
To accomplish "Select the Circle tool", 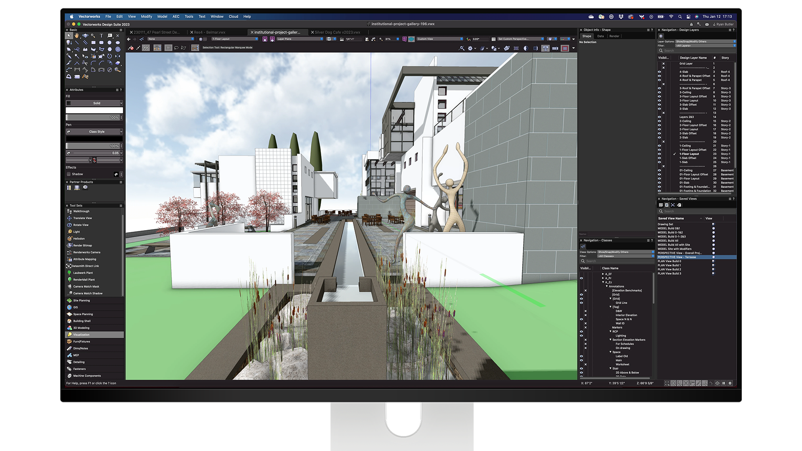I will point(109,43).
